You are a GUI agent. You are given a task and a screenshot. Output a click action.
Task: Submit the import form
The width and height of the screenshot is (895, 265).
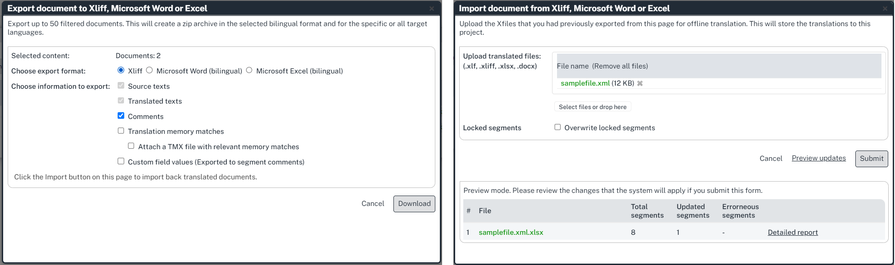click(871, 159)
